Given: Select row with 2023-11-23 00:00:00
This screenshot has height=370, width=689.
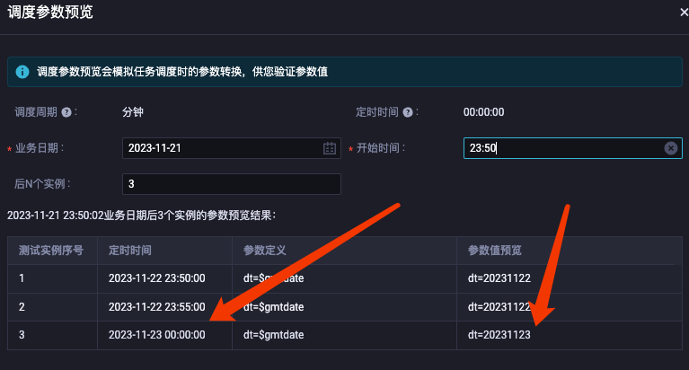Looking at the screenshot, I should [x=345, y=335].
